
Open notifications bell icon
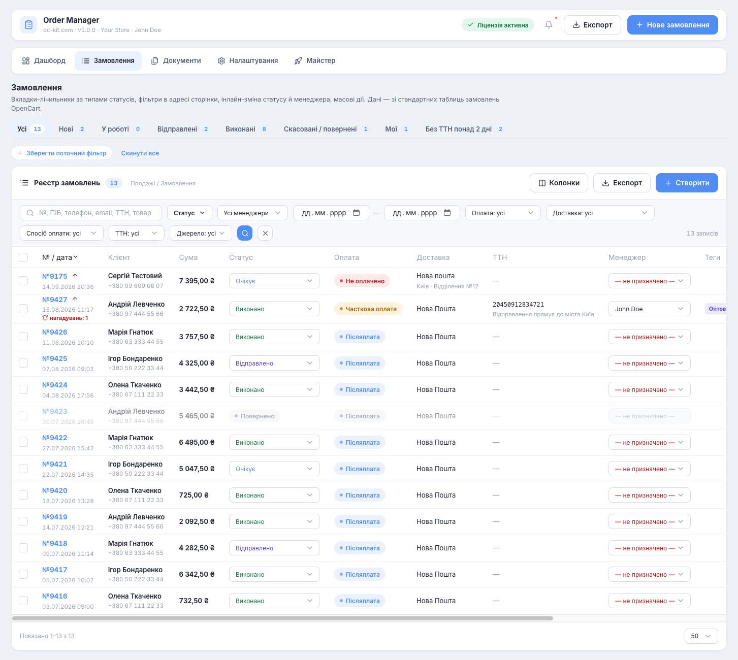click(549, 24)
